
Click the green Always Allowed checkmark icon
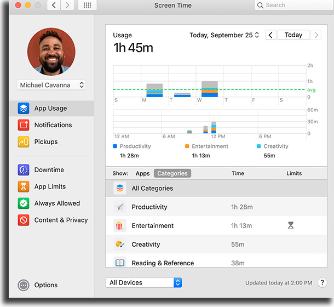click(24, 203)
